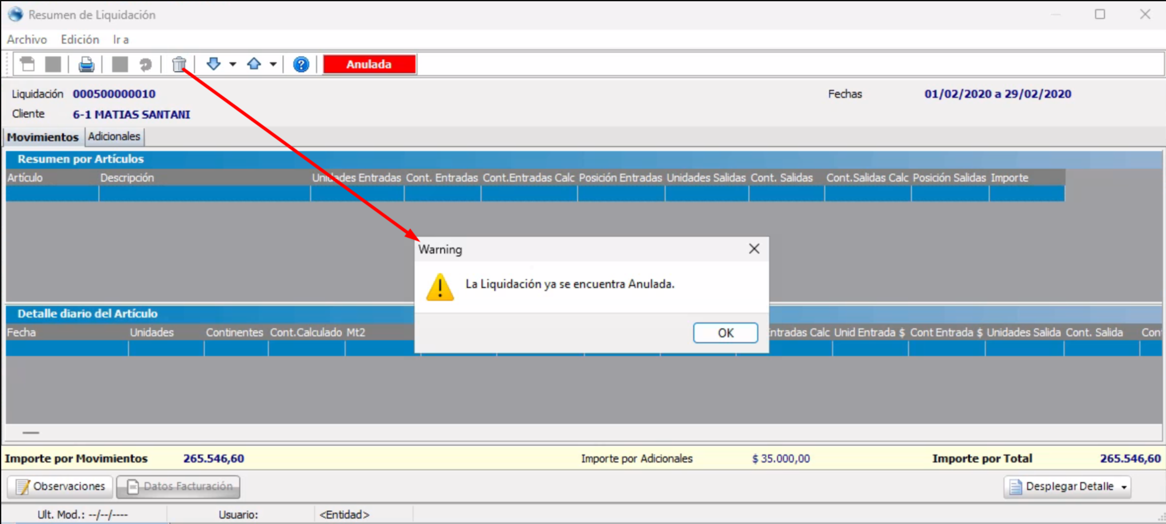This screenshot has height=524, width=1166.
Task: Open the Ir a menu
Action: click(120, 40)
